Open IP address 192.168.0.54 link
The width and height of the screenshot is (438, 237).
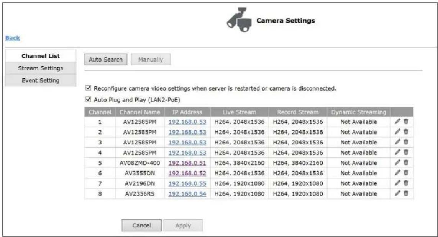pos(187,194)
